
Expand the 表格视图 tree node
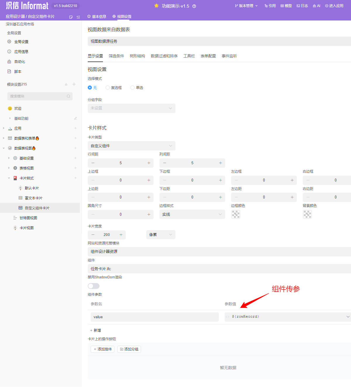pos(9,168)
